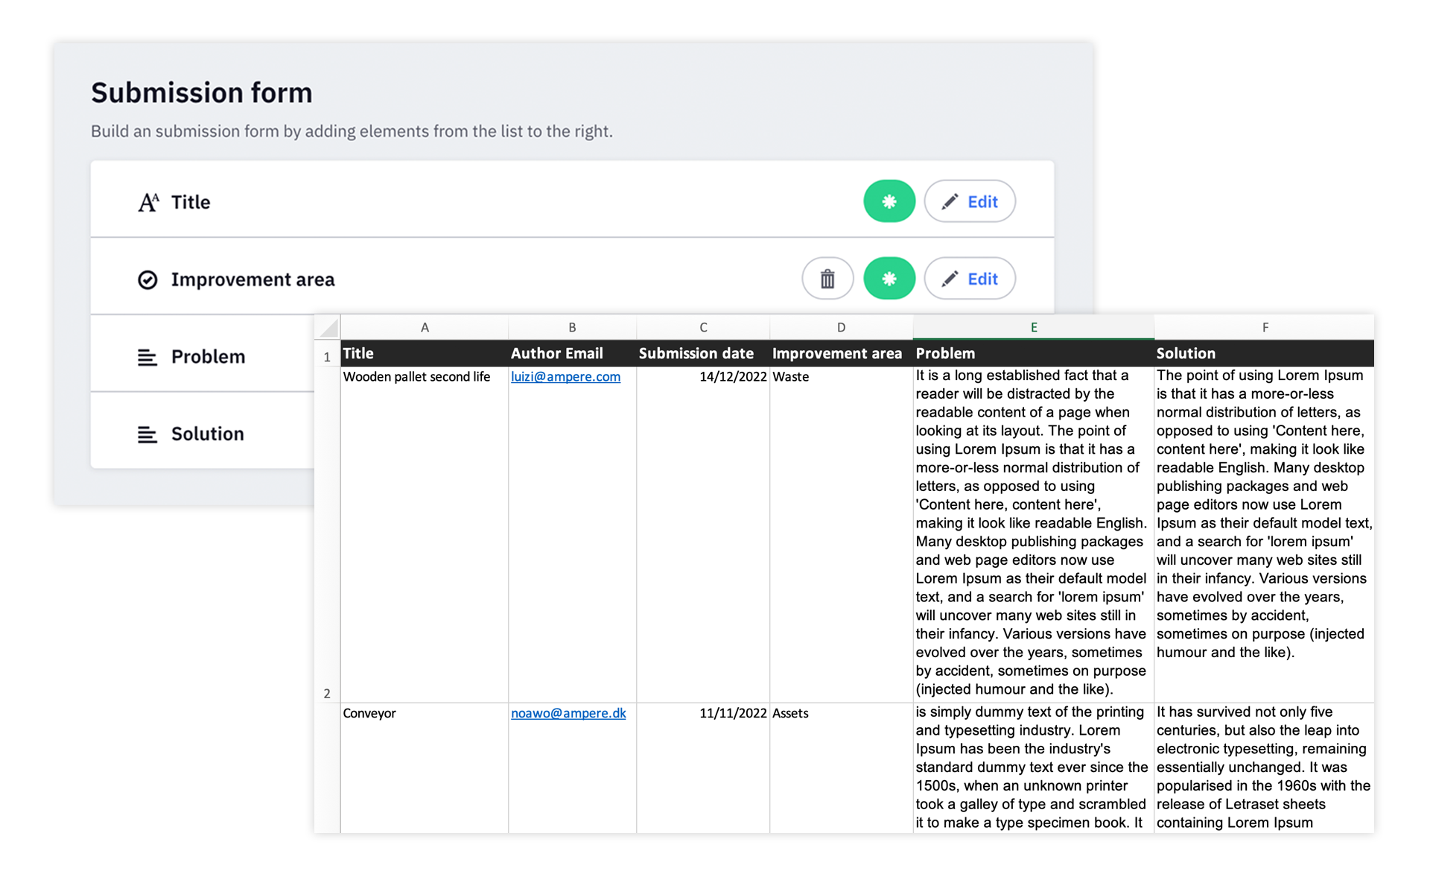Viewport: 1430px width, 877px height.
Task: Select Solution cell starting 'It has survived'
Action: click(1265, 768)
